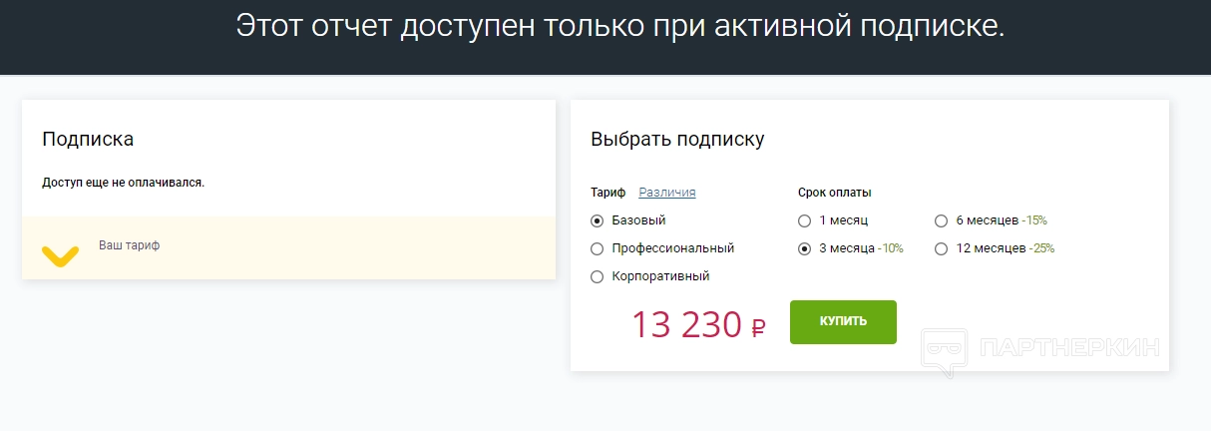Select the 6 месяцев payment period
Image resolution: width=1211 pixels, height=431 pixels.
pyautogui.click(x=941, y=220)
